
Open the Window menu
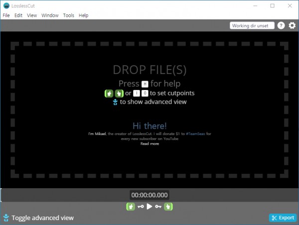click(x=50, y=15)
